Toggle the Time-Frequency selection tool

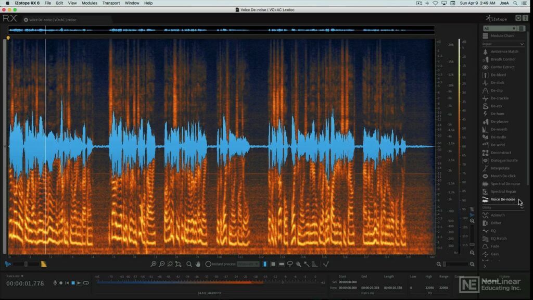[273, 264]
